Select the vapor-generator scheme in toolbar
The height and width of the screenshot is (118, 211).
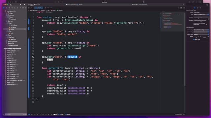(71, 5)
